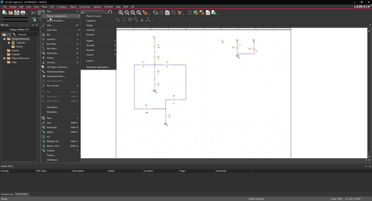This screenshot has width=372, height=201.
Task: Create a new document with the New icon
Action: pyautogui.click(x=4, y=12)
